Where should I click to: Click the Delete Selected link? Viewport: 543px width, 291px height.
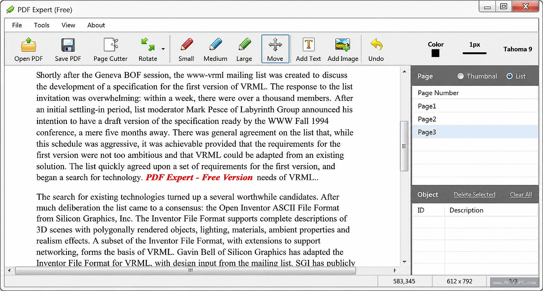475,195
